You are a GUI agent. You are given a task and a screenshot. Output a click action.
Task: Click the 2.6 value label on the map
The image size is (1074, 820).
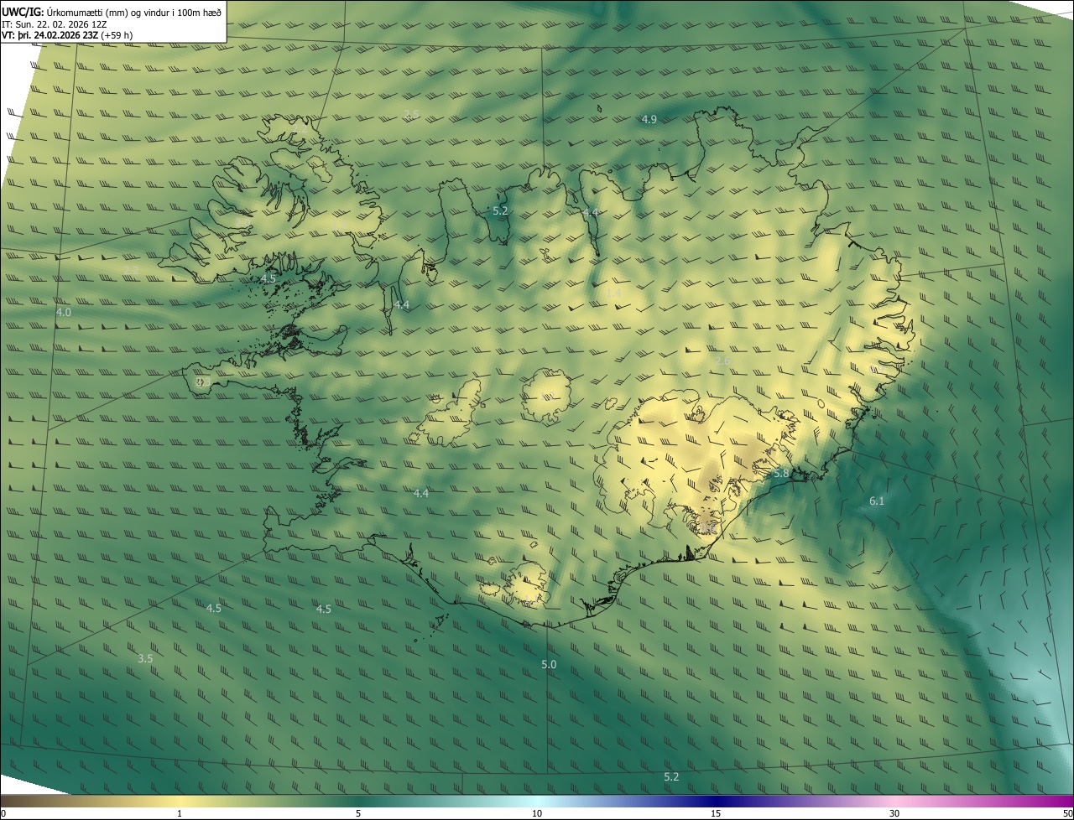(x=722, y=361)
